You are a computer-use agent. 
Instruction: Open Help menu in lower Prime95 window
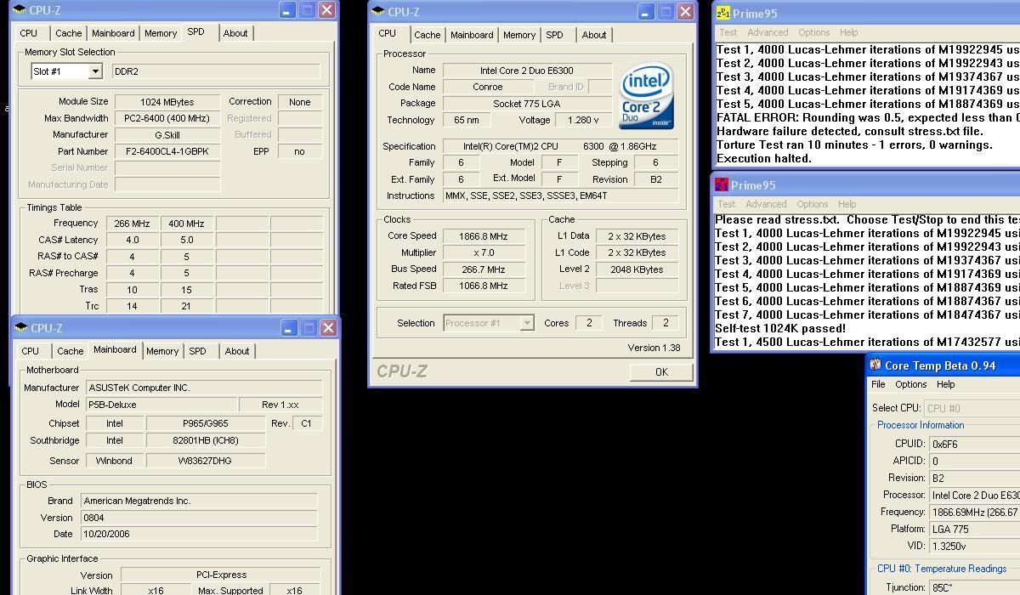pos(847,204)
